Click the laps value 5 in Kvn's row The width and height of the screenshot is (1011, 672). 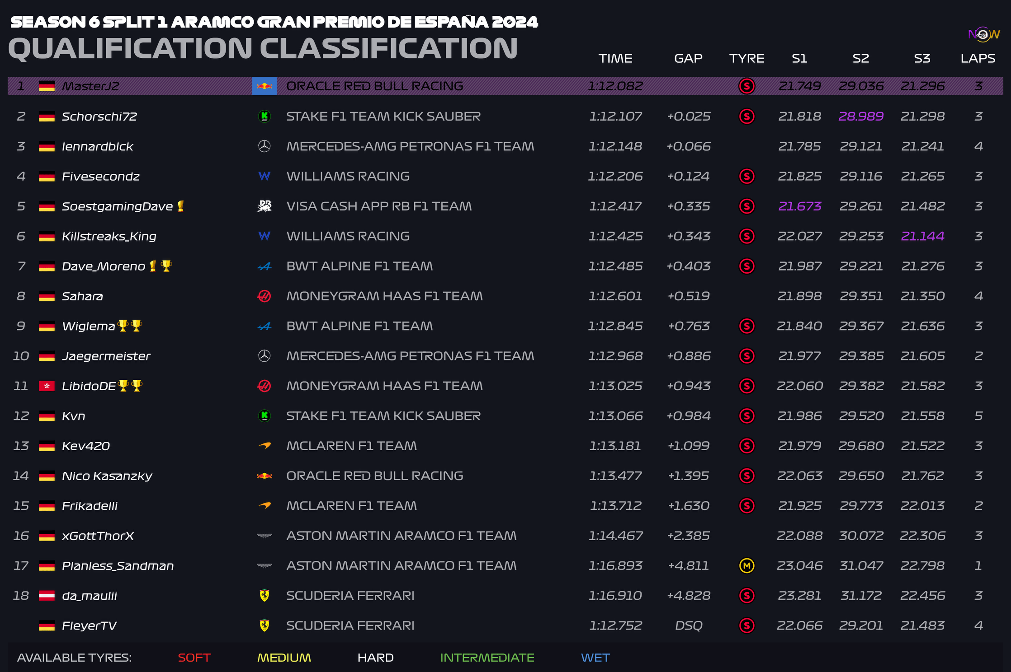[978, 415]
